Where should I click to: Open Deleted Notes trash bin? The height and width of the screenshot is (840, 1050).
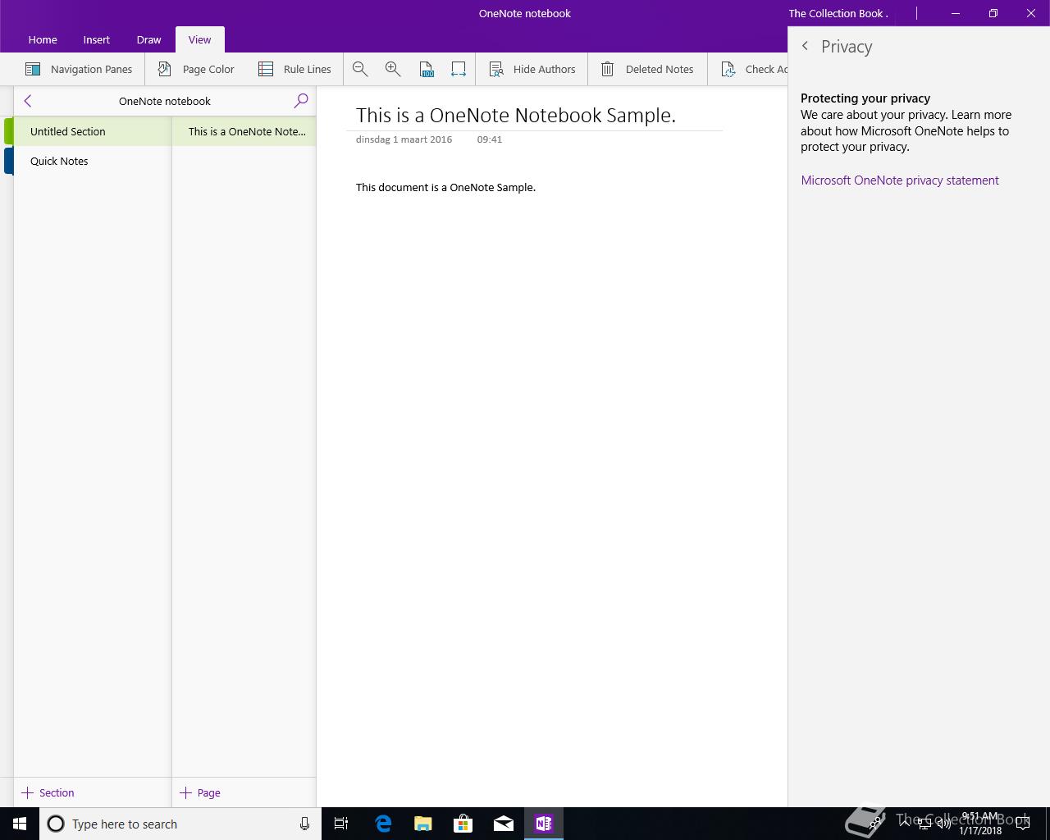pos(647,70)
